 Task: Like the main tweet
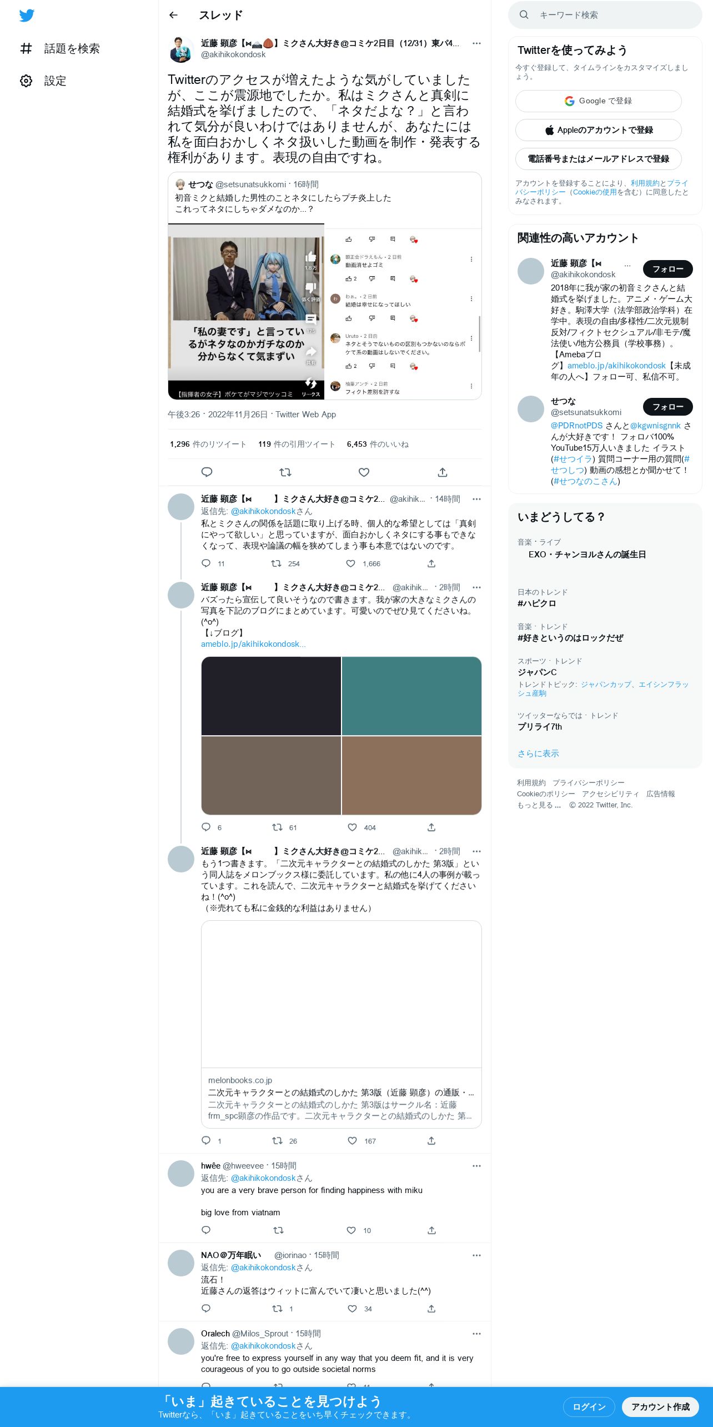[364, 472]
